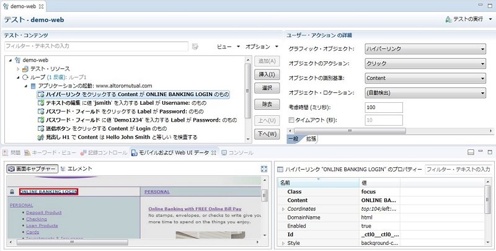The image size is (496, 251).
Task: Click the アプリケーションの起動 step icon
Action: click(x=33, y=86)
